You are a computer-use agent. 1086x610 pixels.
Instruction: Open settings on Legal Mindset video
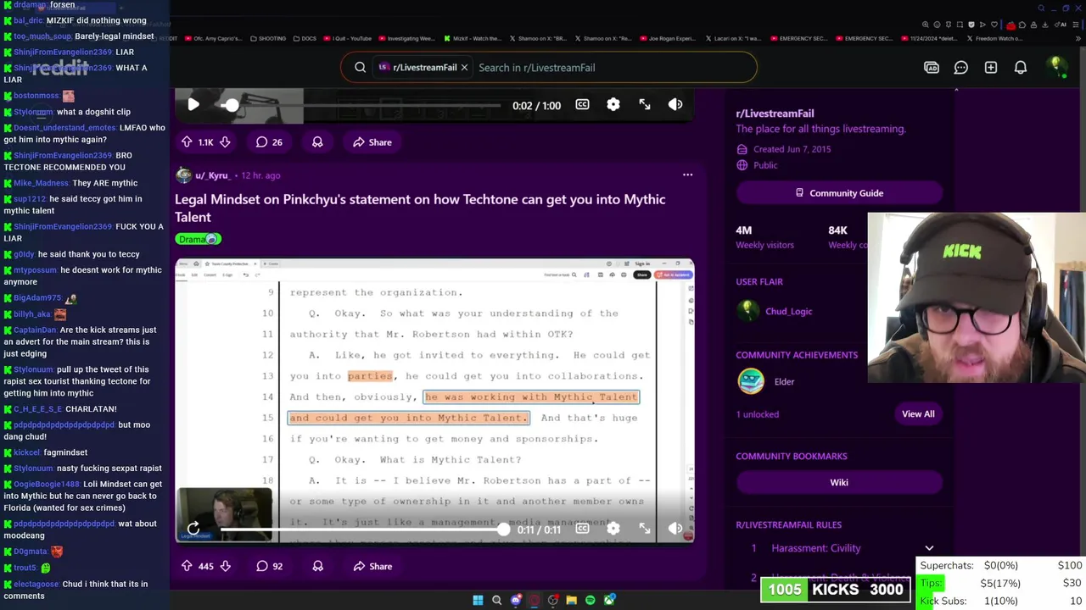613,529
